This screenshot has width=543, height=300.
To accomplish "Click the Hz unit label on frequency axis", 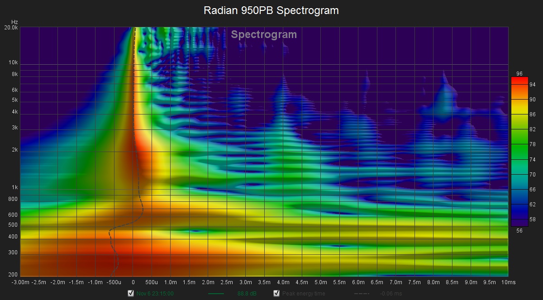I will pos(14,22).
